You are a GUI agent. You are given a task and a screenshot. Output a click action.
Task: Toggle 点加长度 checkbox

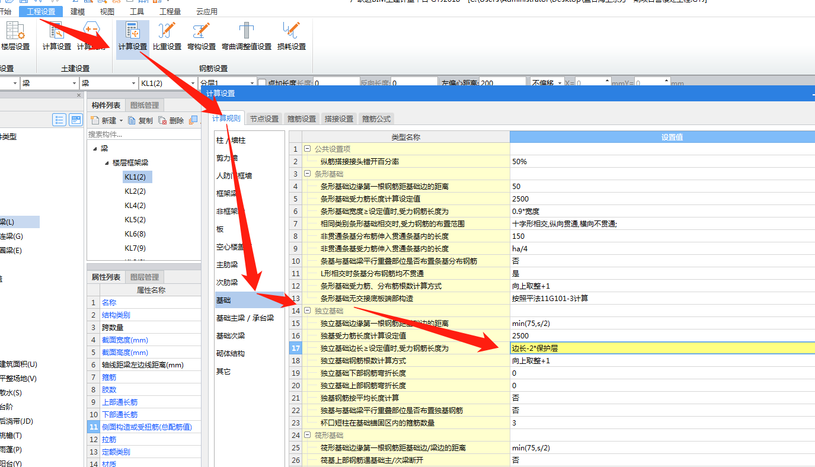click(x=262, y=84)
